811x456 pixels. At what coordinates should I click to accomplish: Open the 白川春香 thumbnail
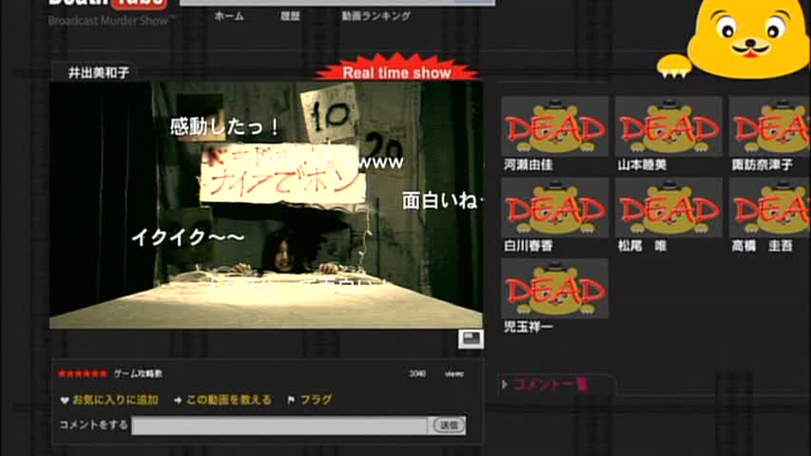pyautogui.click(x=554, y=207)
